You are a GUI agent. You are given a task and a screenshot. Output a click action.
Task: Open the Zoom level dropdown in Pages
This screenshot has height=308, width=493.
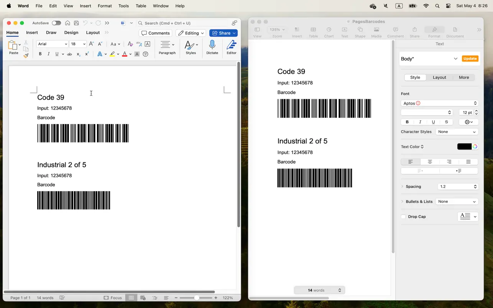(276, 29)
